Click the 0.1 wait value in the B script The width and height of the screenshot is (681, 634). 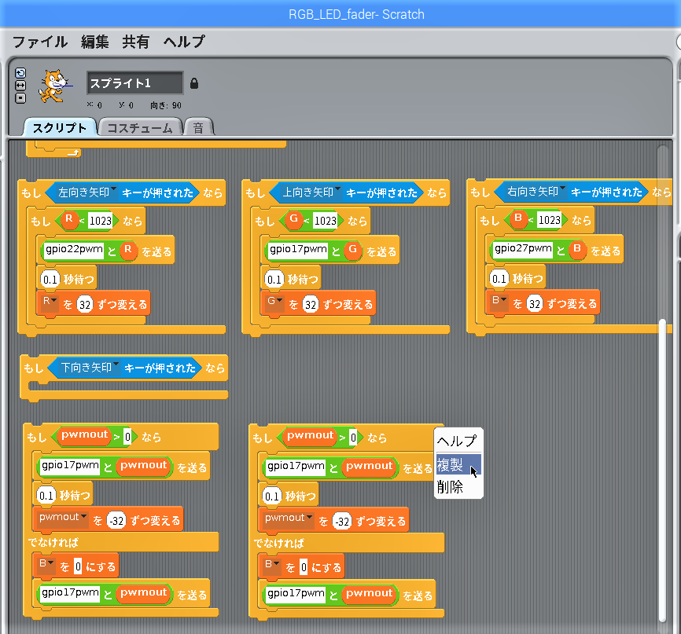click(499, 278)
